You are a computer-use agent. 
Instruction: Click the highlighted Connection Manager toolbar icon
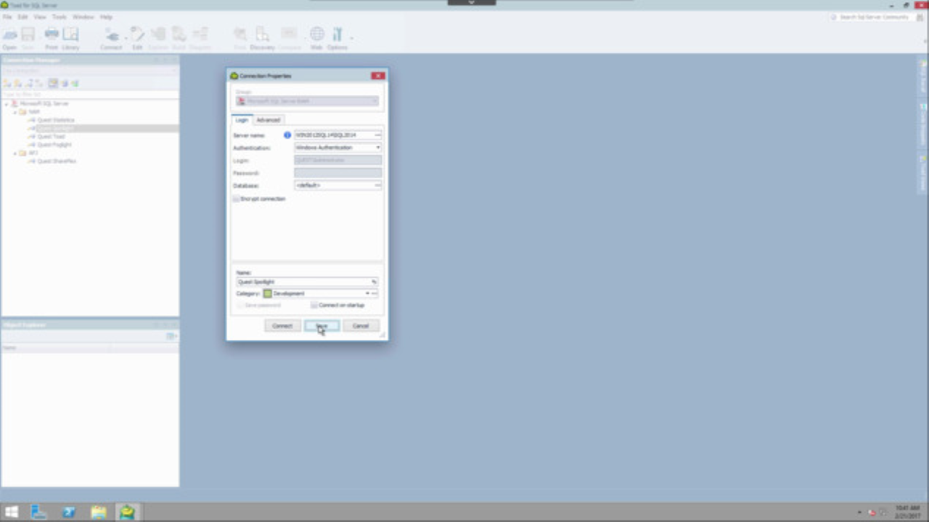(53, 83)
